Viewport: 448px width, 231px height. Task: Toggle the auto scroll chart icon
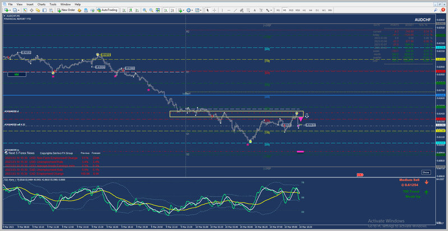[x=166, y=10]
